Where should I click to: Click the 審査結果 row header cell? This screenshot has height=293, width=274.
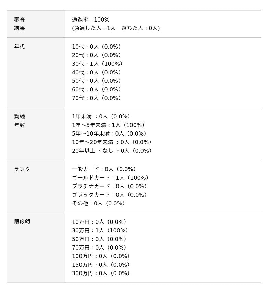point(20,24)
